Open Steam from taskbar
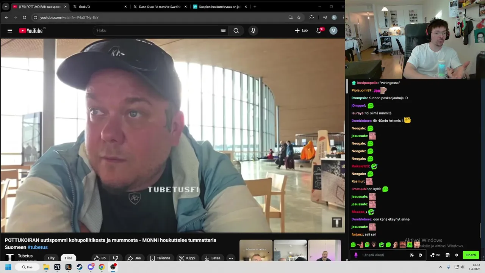Image resolution: width=485 pixels, height=273 pixels. pyautogui.click(x=79, y=267)
